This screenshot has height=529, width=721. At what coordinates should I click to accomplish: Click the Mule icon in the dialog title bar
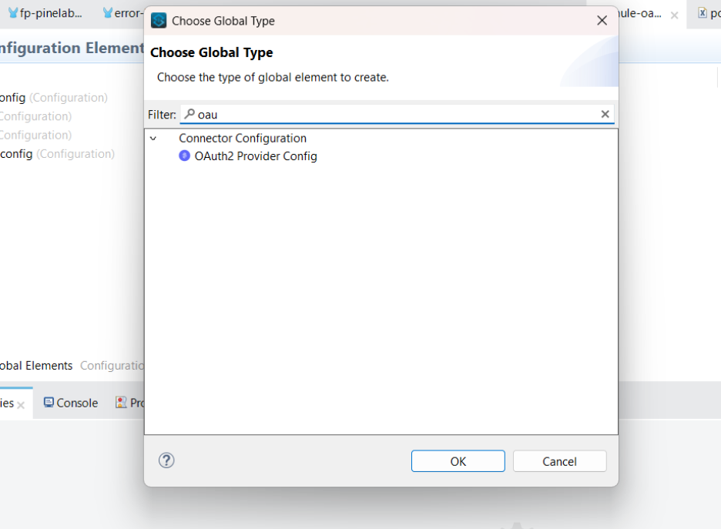tap(158, 21)
